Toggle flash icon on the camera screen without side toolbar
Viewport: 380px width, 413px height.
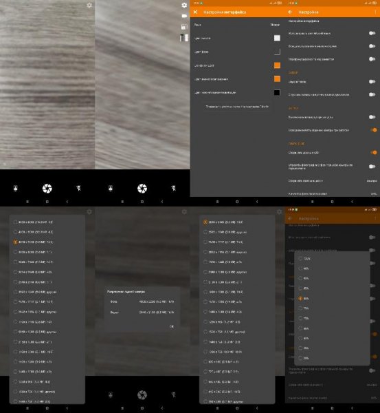coord(78,188)
